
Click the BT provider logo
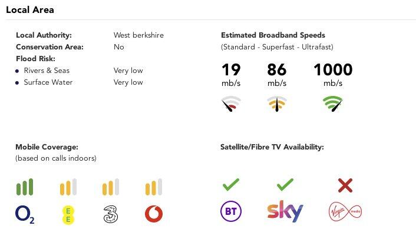click(230, 212)
